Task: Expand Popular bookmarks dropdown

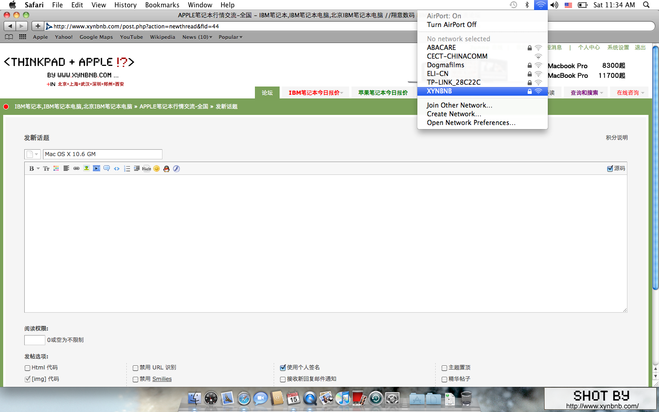Action: point(231,37)
